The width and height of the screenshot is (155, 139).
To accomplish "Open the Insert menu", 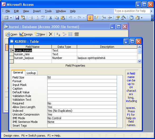I will [37, 11].
